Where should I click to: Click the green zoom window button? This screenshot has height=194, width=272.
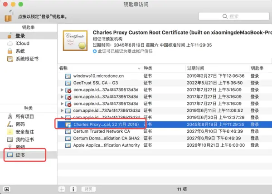(21, 4)
